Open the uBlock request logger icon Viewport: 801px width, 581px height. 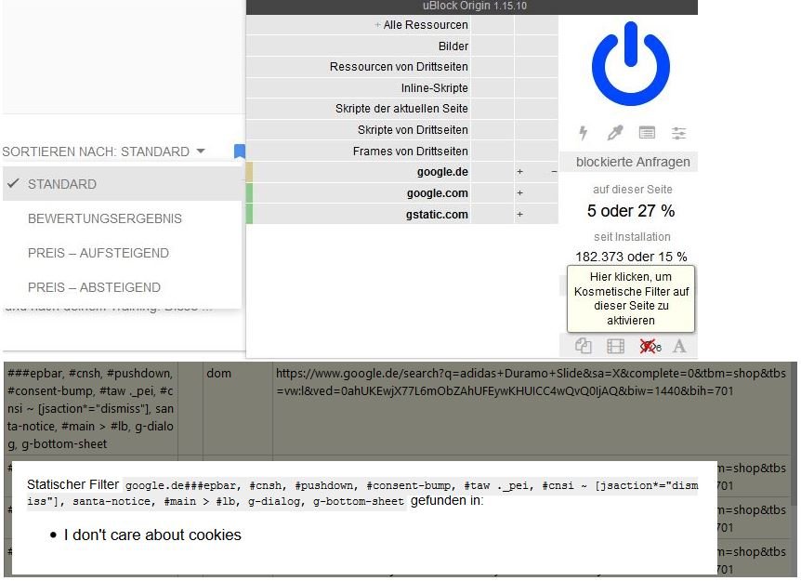(x=648, y=133)
